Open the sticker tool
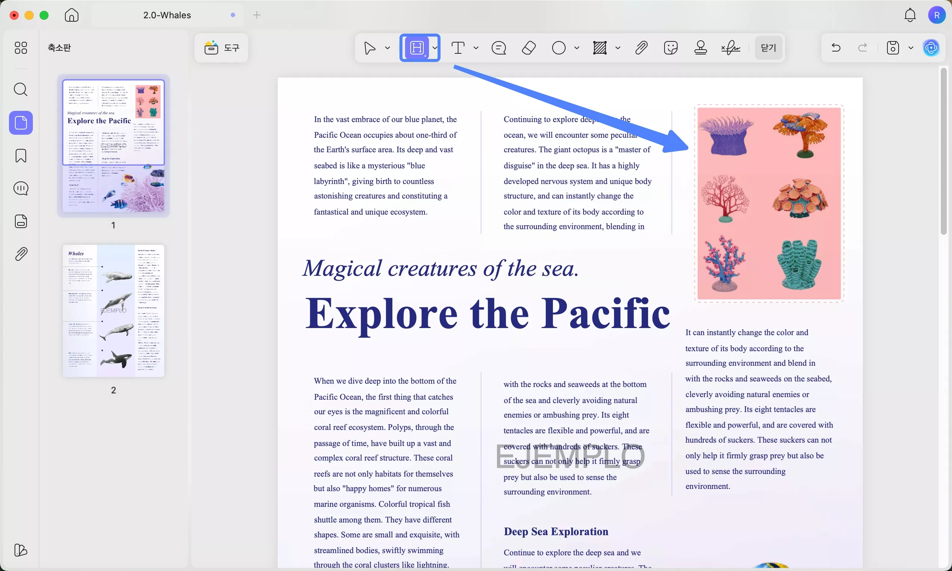 coord(671,48)
